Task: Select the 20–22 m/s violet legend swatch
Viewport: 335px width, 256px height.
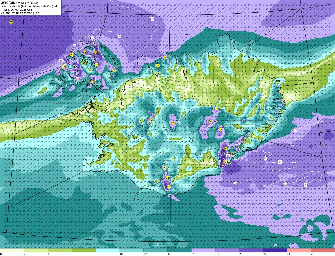Action: (x=251, y=251)
